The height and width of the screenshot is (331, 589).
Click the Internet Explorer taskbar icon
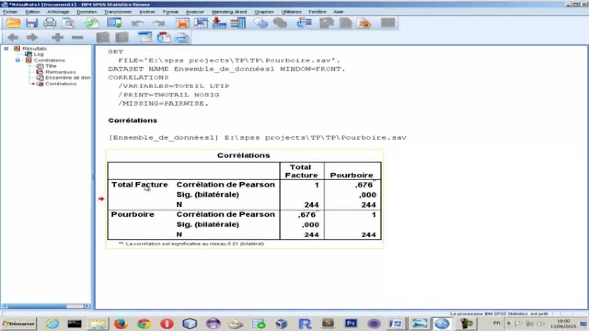(52, 324)
